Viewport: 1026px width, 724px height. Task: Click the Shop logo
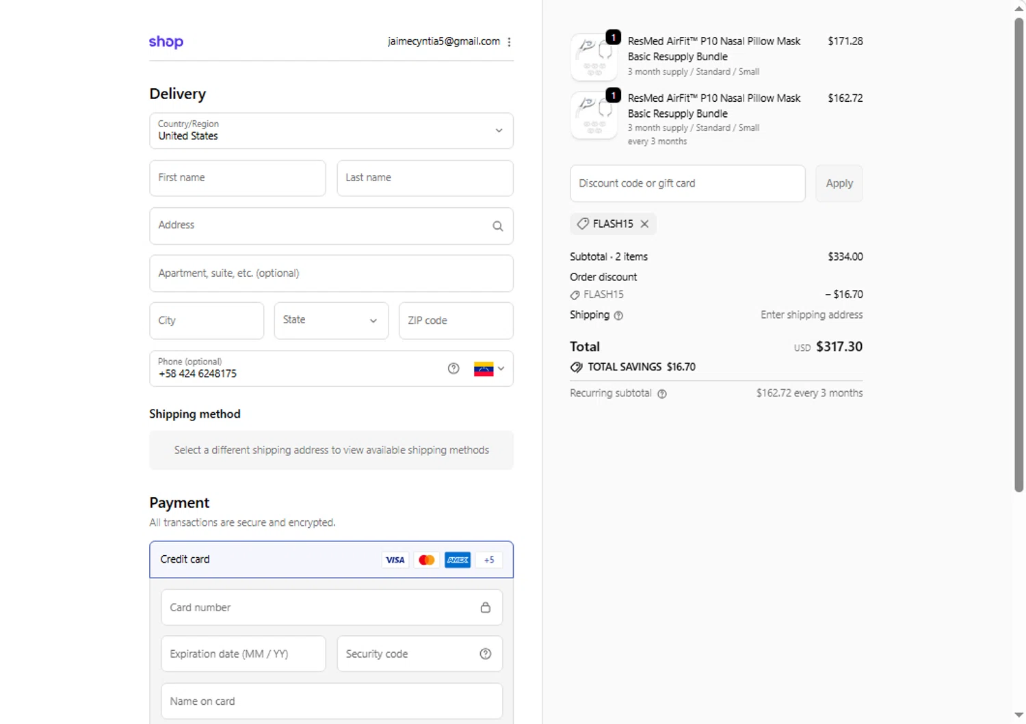(x=166, y=42)
